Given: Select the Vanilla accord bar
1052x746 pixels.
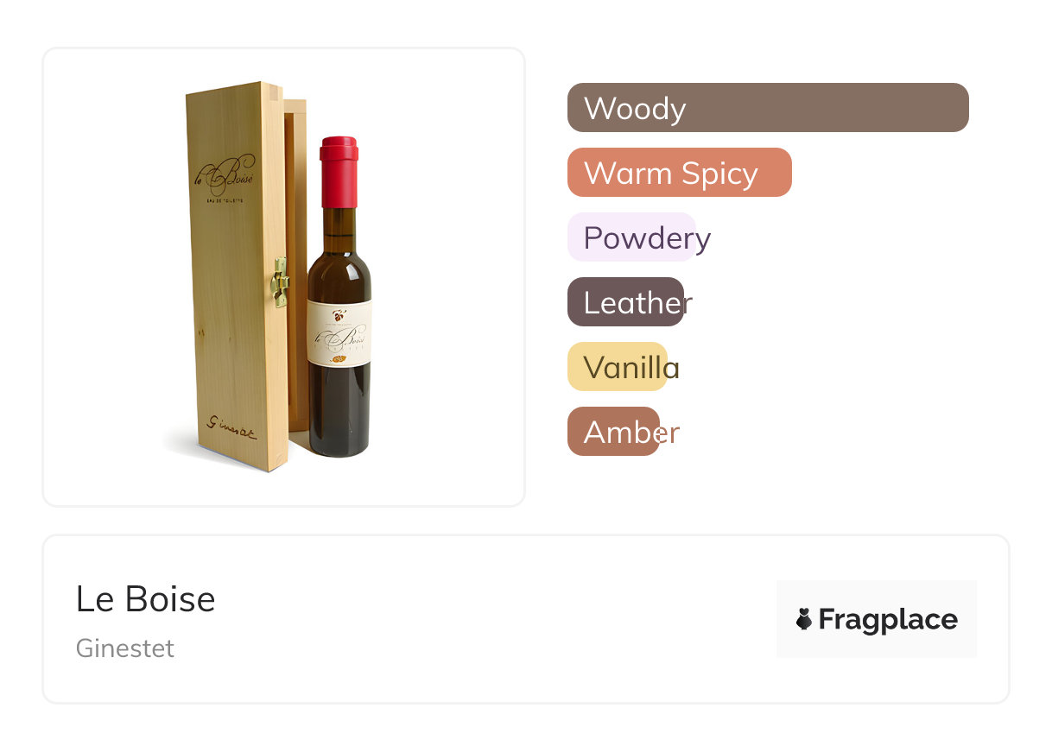Looking at the screenshot, I should 618,367.
